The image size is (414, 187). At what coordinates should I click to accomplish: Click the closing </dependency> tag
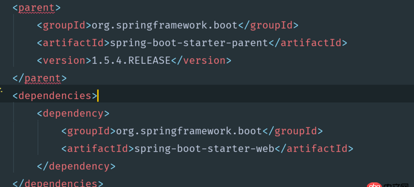click(x=76, y=166)
